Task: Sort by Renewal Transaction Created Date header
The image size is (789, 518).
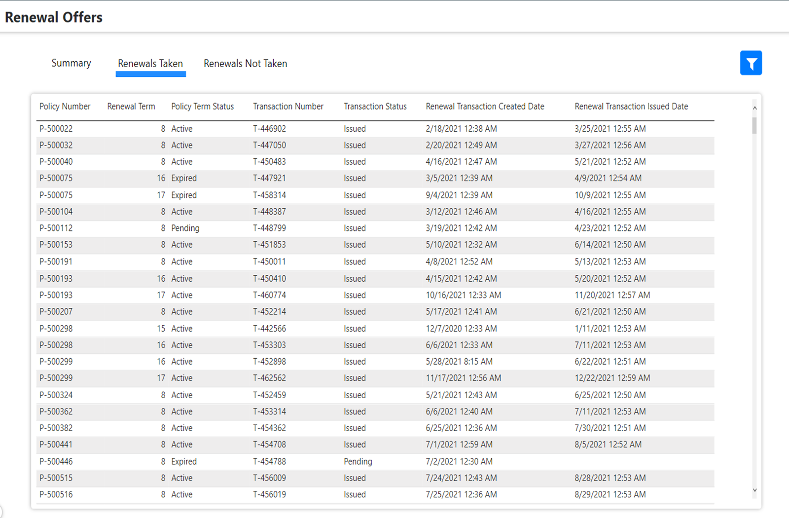Action: 485,107
